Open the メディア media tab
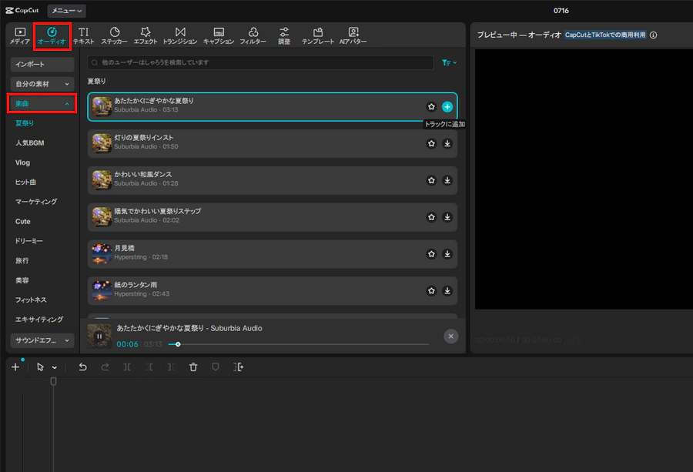 20,35
